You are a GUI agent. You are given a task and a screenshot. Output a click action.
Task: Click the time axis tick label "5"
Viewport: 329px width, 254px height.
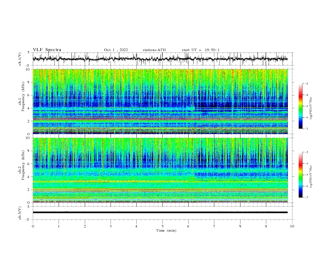tap(162, 226)
